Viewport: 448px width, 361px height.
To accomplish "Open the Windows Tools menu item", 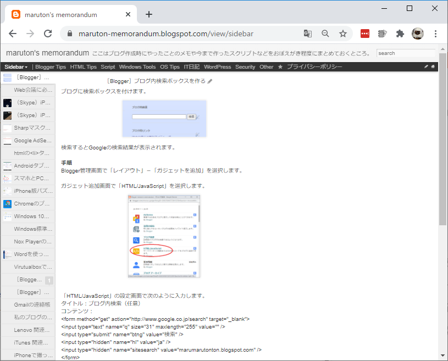I will (x=137, y=67).
